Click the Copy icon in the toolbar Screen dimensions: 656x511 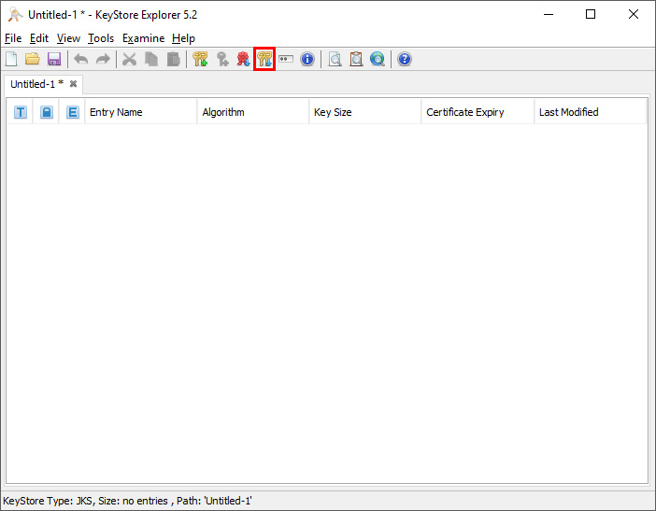point(151,59)
